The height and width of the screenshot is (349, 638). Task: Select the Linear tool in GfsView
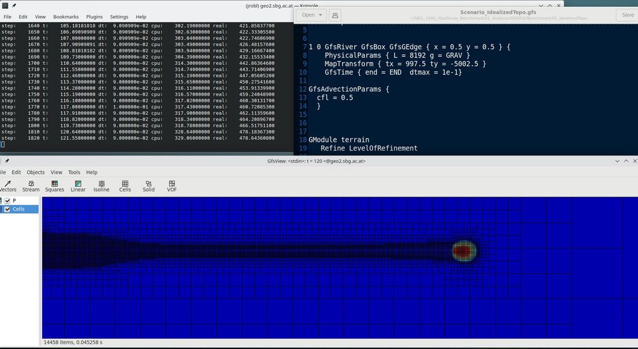tap(78, 186)
